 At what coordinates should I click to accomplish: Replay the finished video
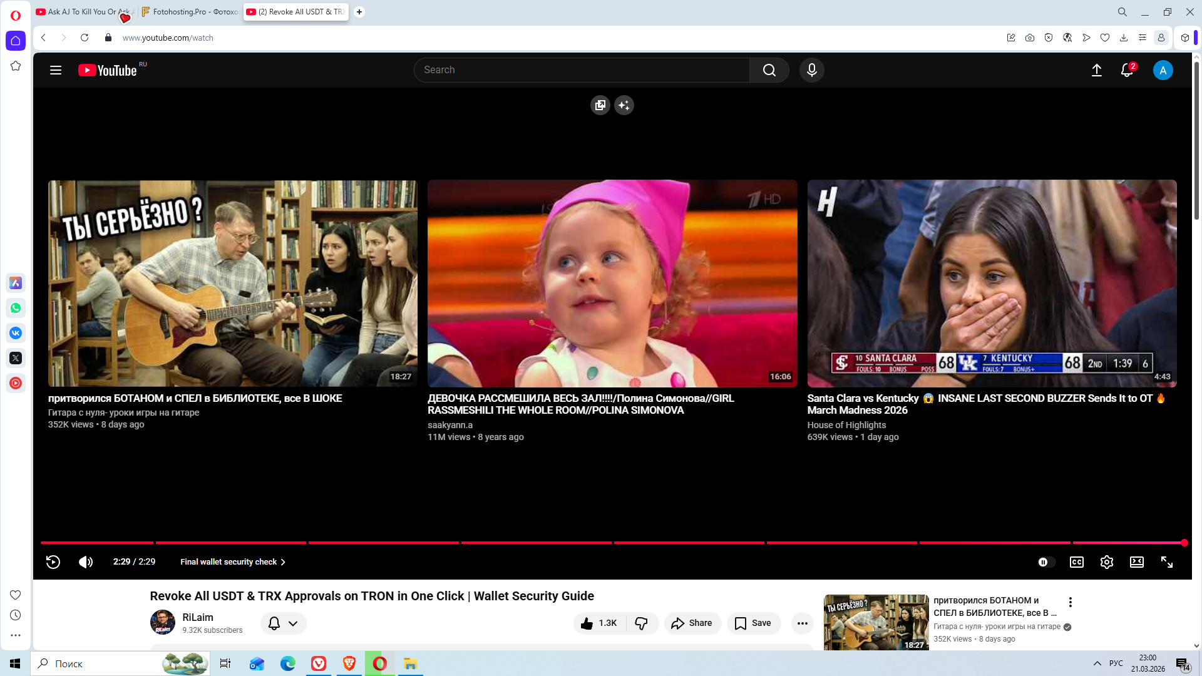53,562
